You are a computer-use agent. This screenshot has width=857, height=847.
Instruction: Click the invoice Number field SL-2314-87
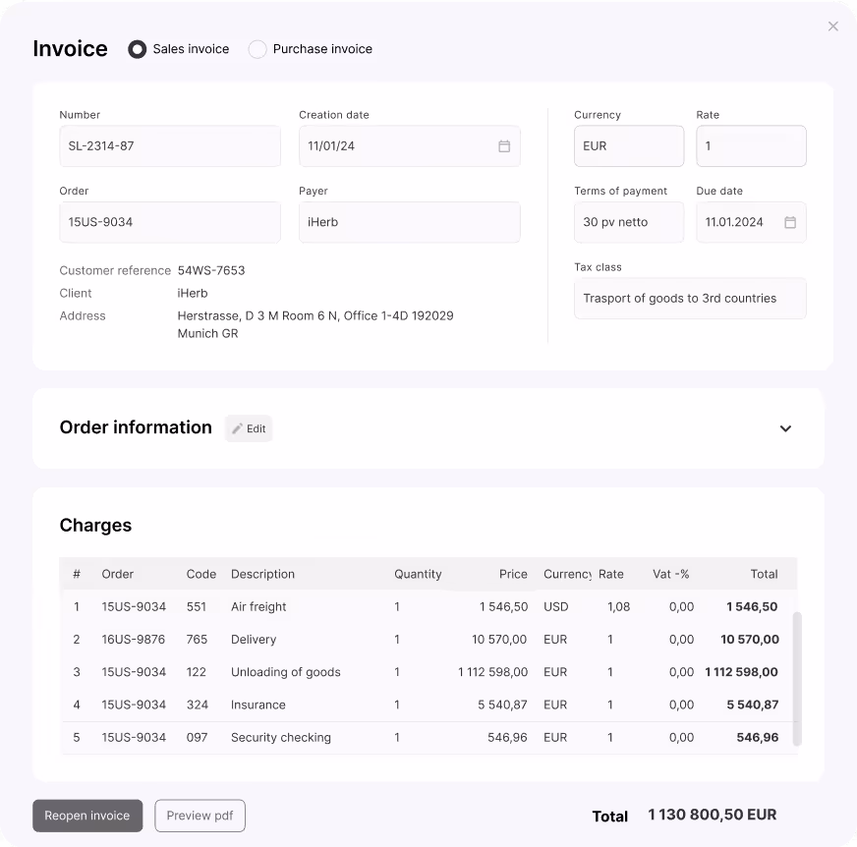[169, 145]
